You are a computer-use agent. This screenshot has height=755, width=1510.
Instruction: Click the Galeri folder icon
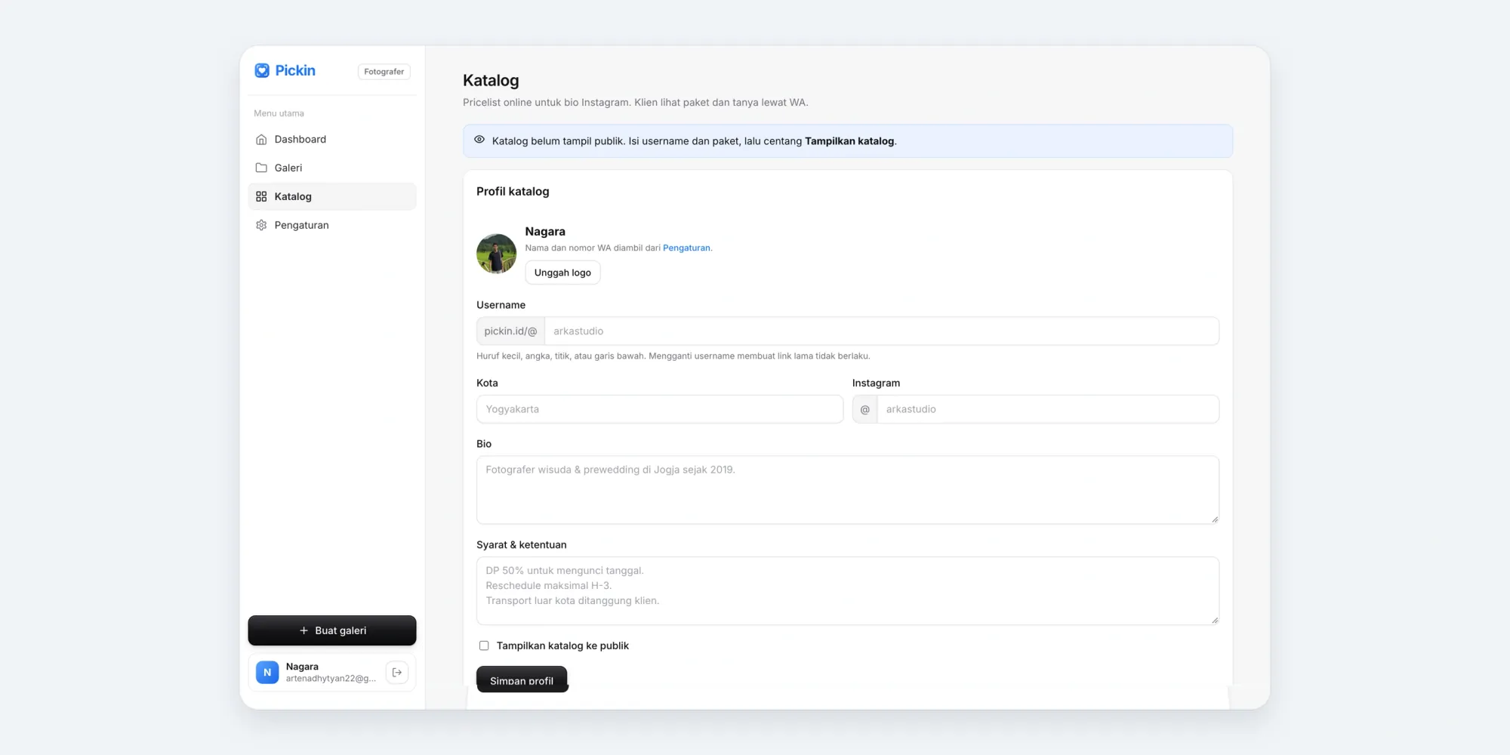pyautogui.click(x=261, y=168)
